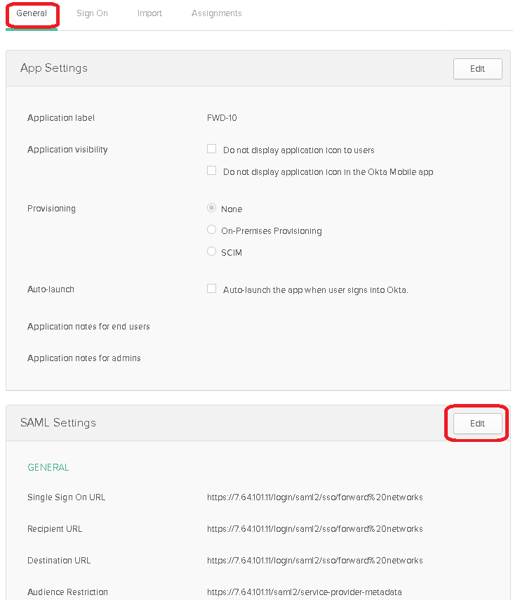The width and height of the screenshot is (513, 600).
Task: Click the App Settings header title
Action: [54, 68]
